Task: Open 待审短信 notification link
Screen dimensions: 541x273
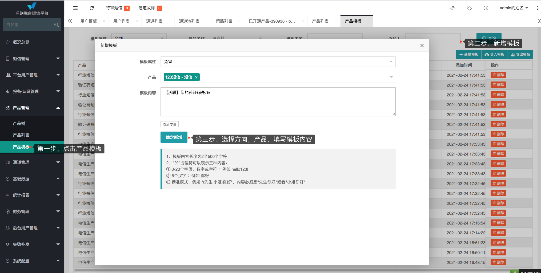Action: (118, 8)
